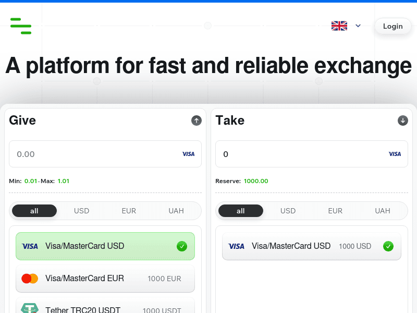Click the MasterCard logo in Give list
Screen dimensions: 417x313
(x=30, y=279)
